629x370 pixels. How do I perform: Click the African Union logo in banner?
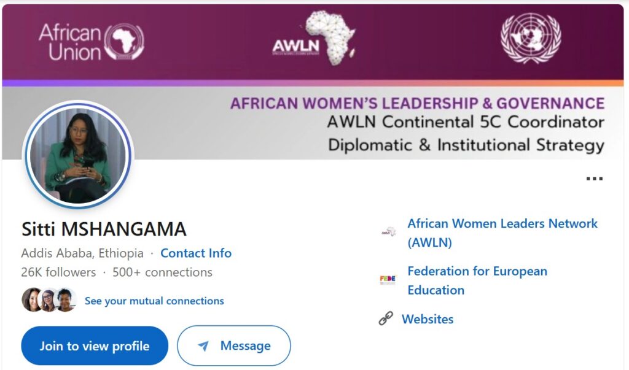pyautogui.click(x=91, y=42)
